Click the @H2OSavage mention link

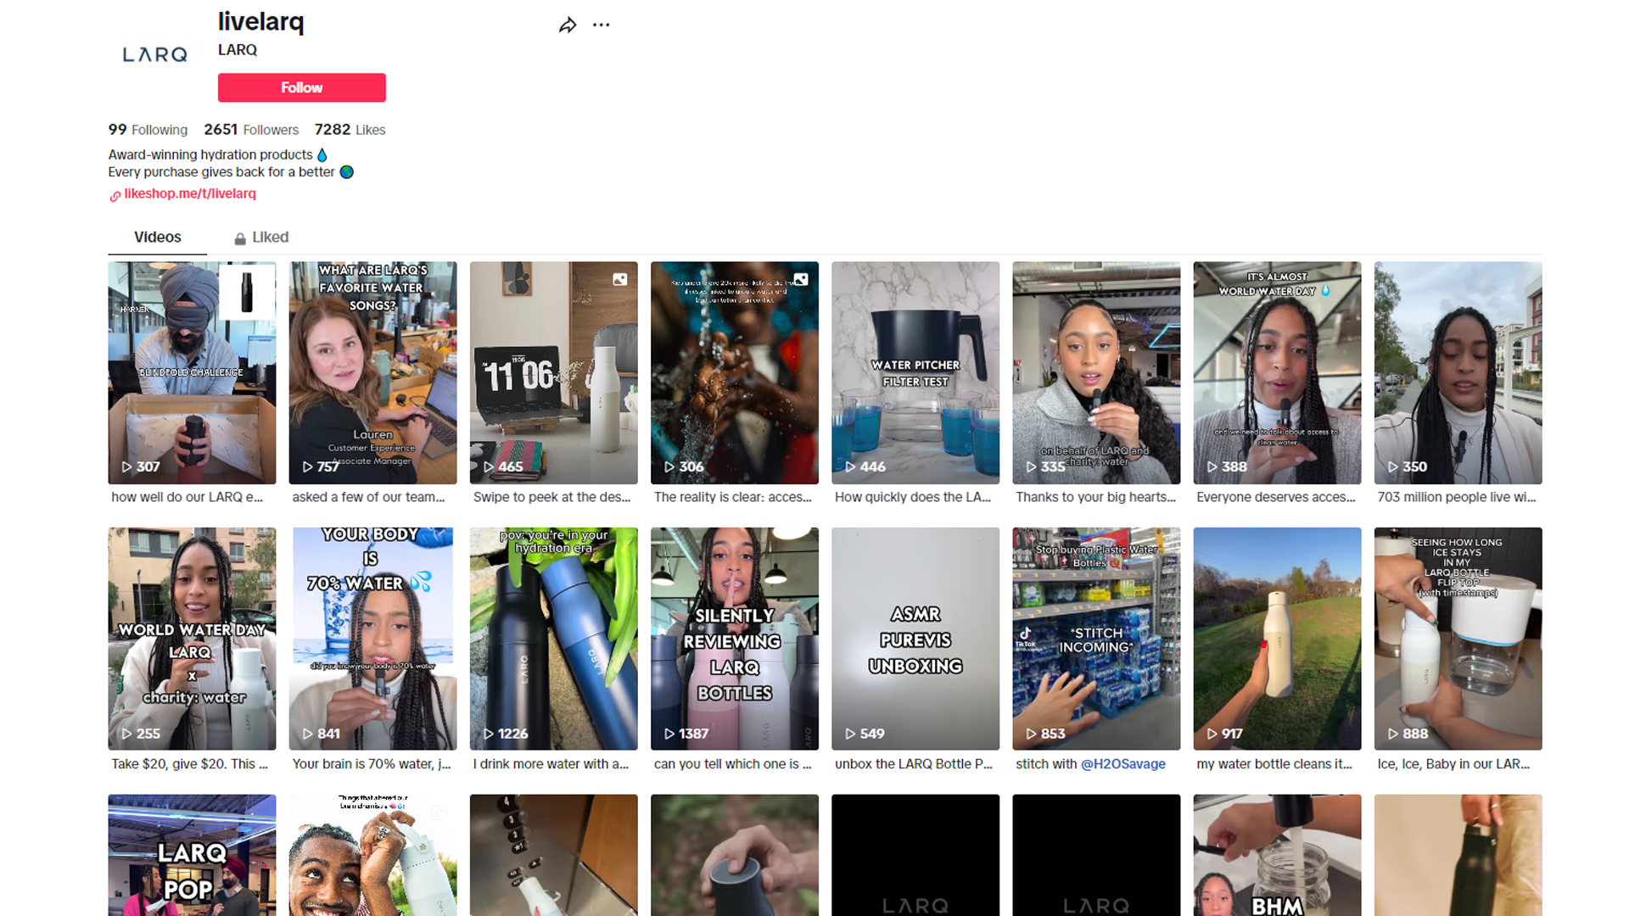click(1122, 763)
